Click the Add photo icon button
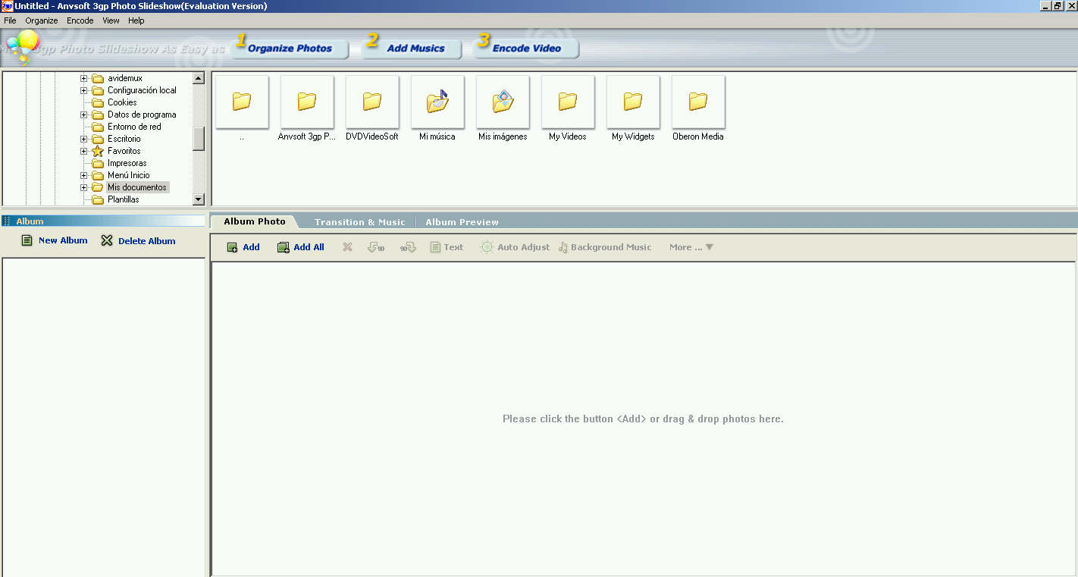1078x577 pixels. (x=243, y=247)
